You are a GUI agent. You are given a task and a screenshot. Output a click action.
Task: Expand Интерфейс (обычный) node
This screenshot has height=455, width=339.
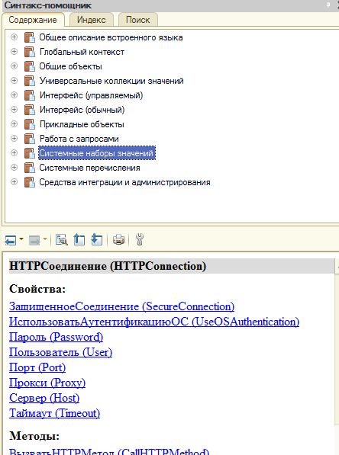[14, 110]
